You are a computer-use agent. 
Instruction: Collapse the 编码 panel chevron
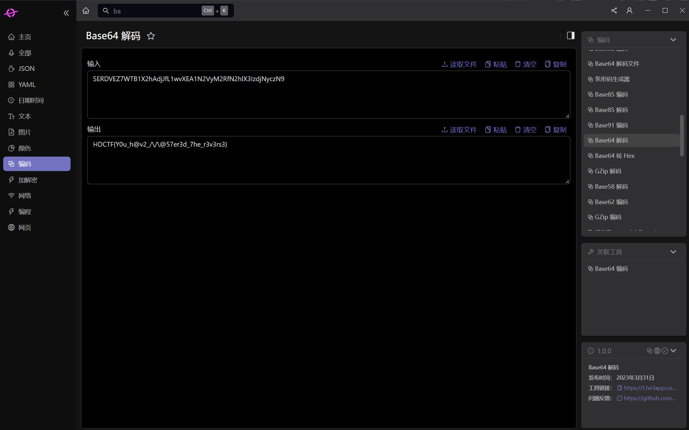pos(673,40)
